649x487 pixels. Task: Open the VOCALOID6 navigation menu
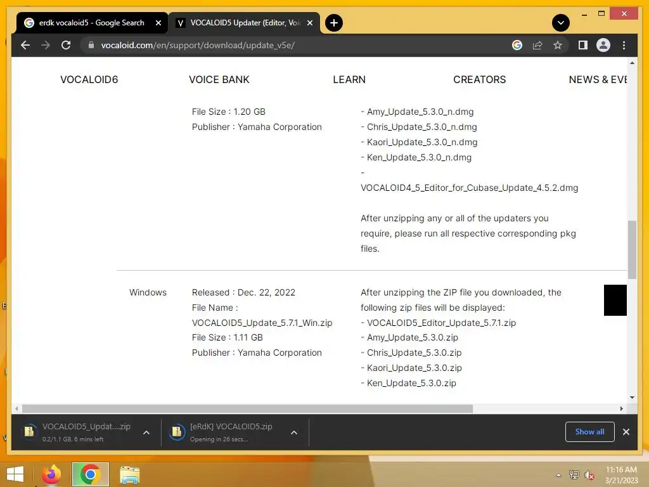(89, 79)
